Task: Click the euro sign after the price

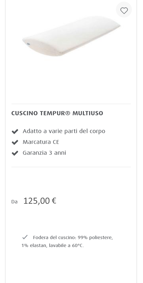Action: click(54, 201)
